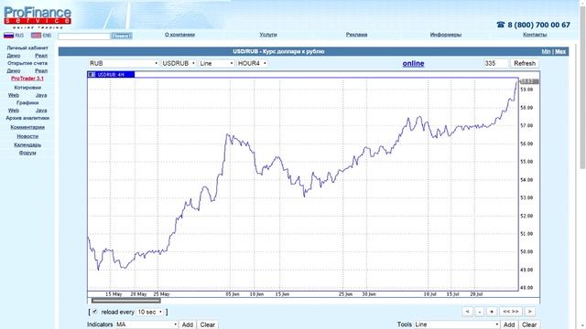Open the Контакты menu
Viewport: 586px width, 329px height.
tap(535, 35)
